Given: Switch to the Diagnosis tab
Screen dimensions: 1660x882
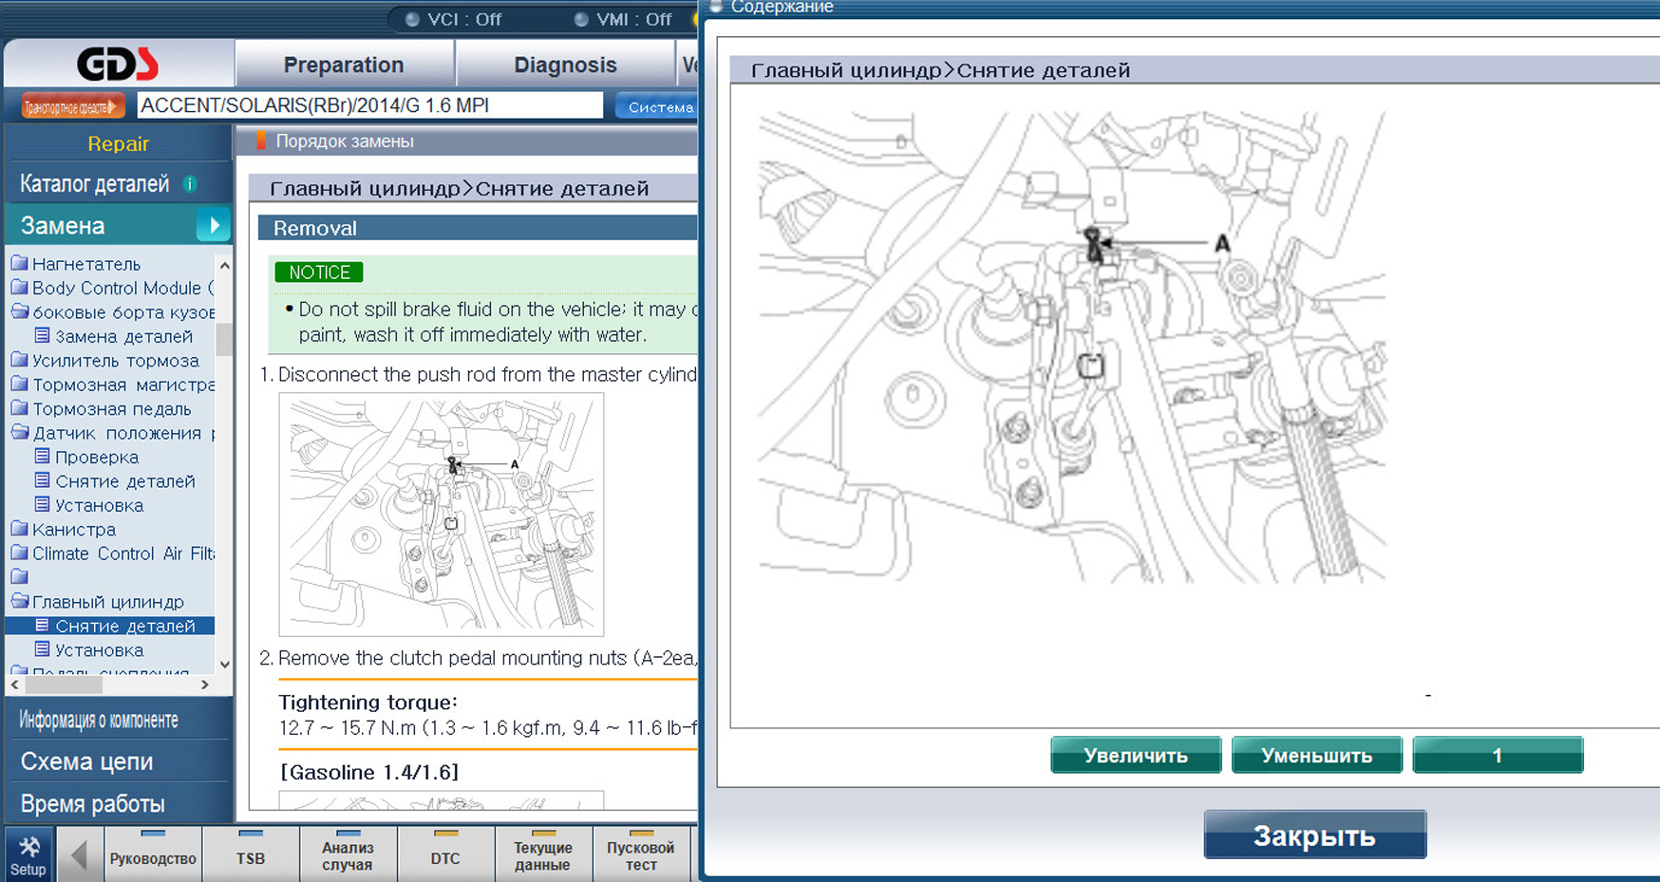Looking at the screenshot, I should [565, 65].
